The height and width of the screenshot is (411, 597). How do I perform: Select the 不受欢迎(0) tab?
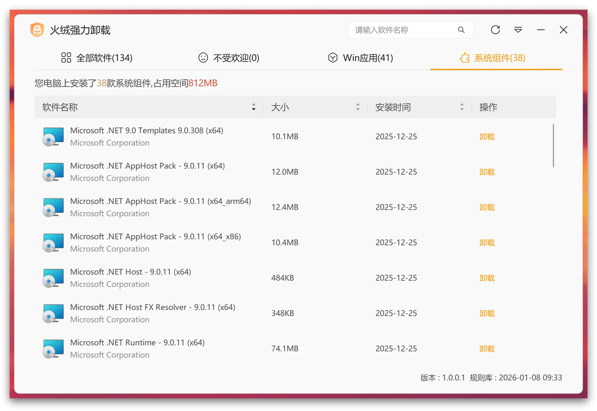[x=229, y=58]
